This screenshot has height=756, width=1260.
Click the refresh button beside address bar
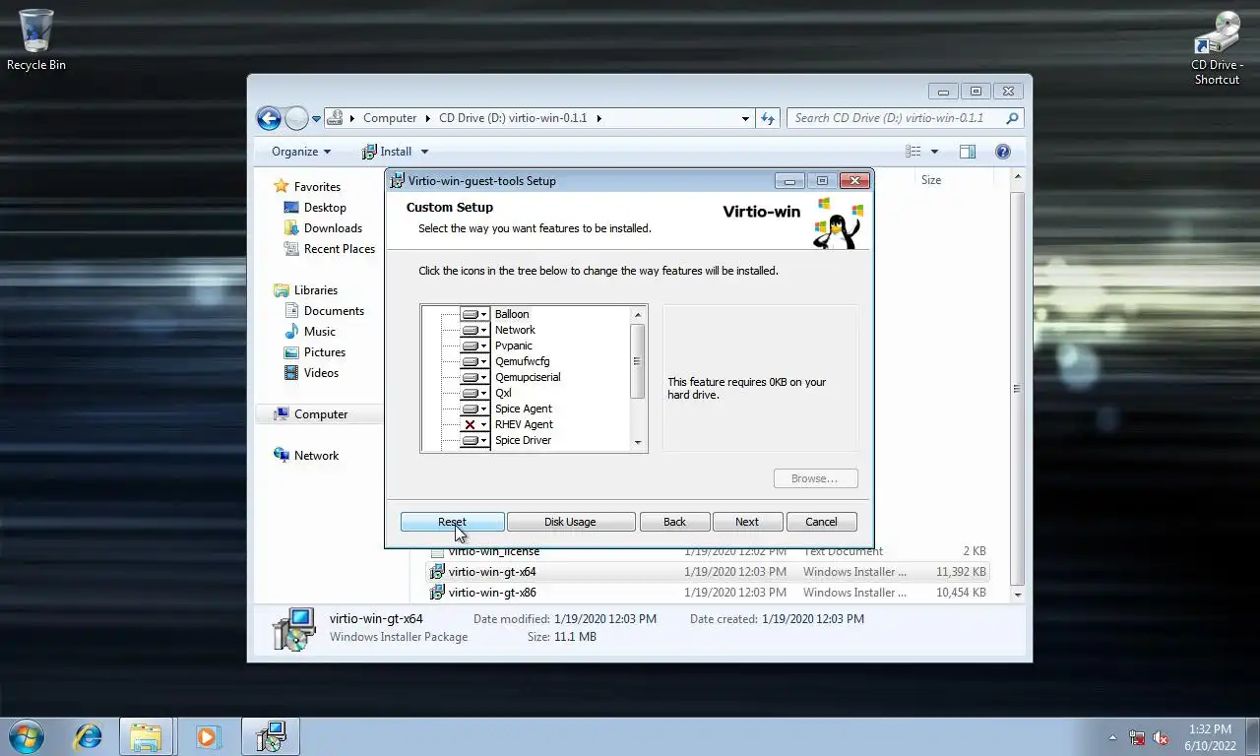768,118
